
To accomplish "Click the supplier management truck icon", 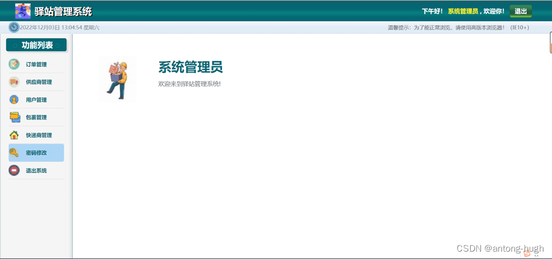I will tap(14, 82).
